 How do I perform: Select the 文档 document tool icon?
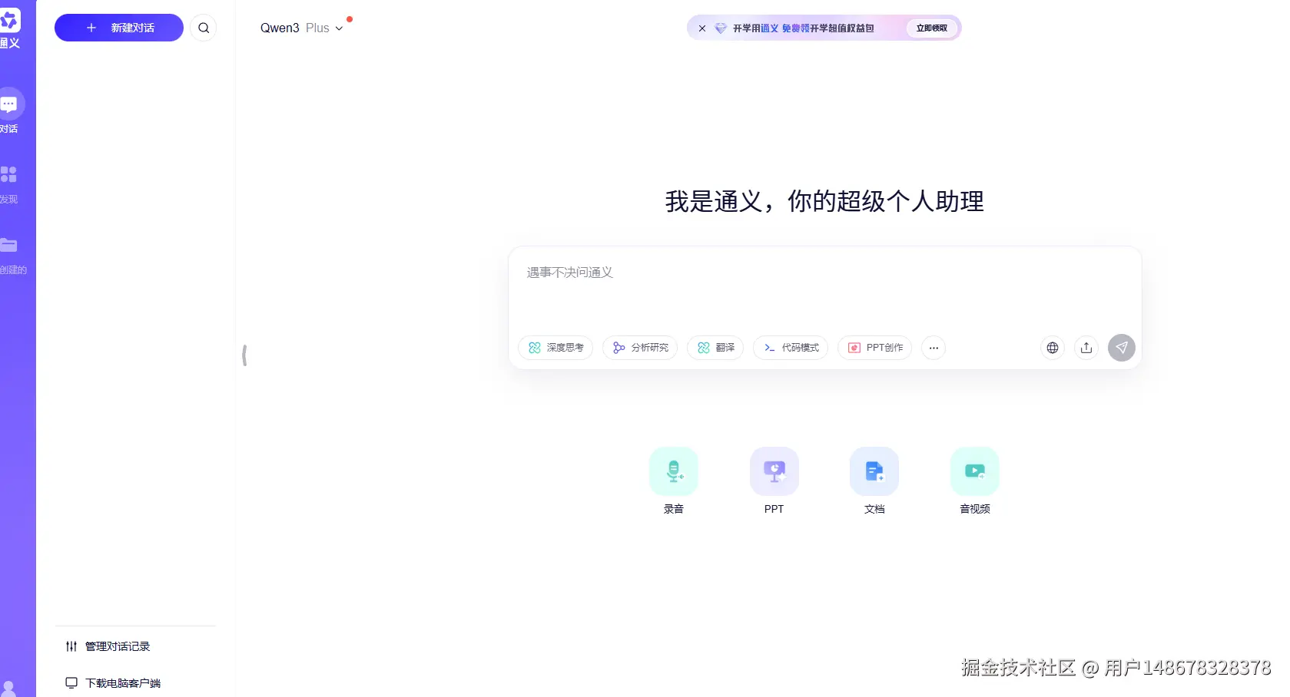tap(874, 471)
